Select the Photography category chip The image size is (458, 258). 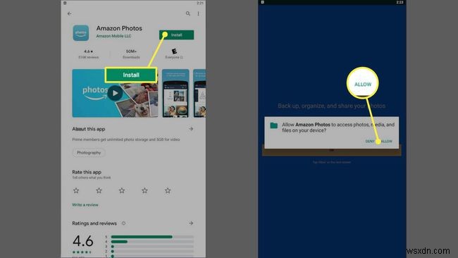point(89,152)
